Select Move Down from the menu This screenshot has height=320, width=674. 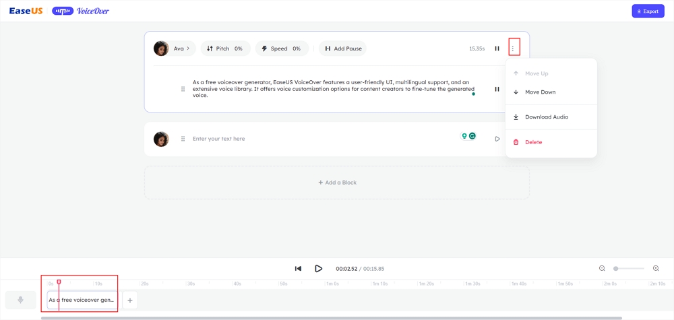(551, 92)
